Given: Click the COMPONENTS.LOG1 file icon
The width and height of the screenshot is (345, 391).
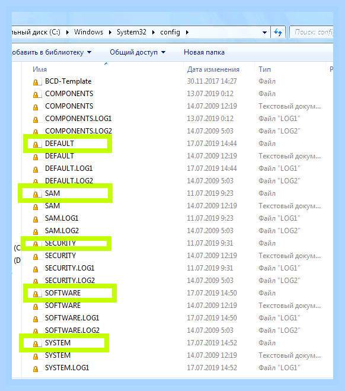Looking at the screenshot, I should [x=36, y=119].
